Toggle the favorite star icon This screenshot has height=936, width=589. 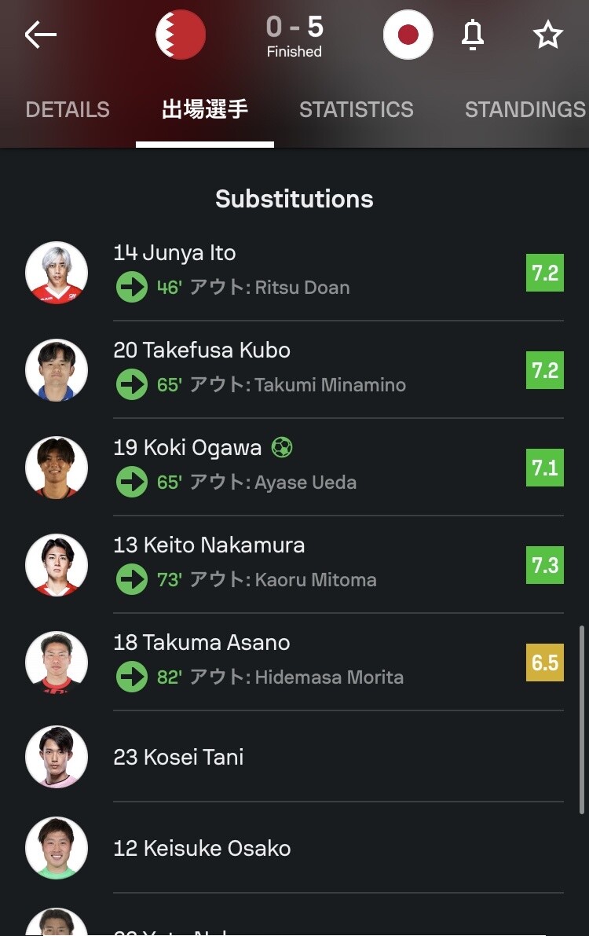click(x=547, y=35)
